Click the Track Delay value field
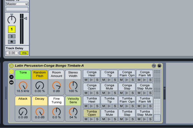This screenshot has height=128, width=193. (x=13, y=53)
